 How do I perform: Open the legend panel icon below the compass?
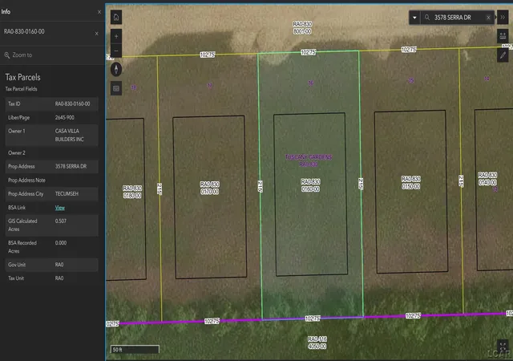click(x=116, y=88)
